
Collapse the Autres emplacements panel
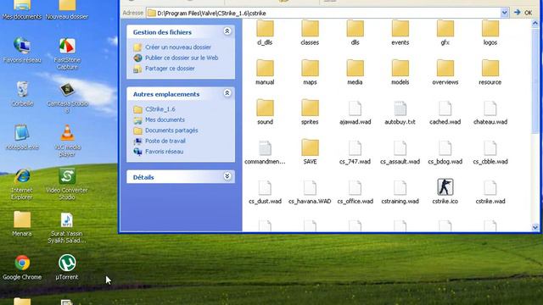(x=227, y=93)
